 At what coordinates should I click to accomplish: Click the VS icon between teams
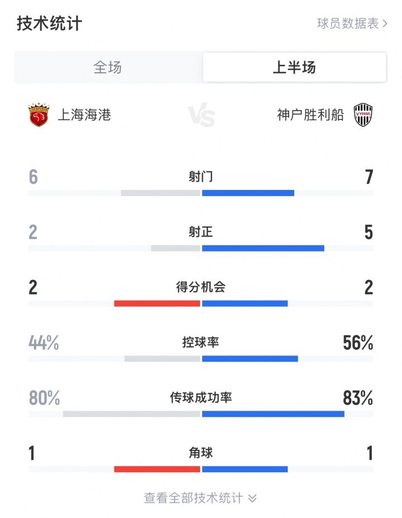pos(201,116)
